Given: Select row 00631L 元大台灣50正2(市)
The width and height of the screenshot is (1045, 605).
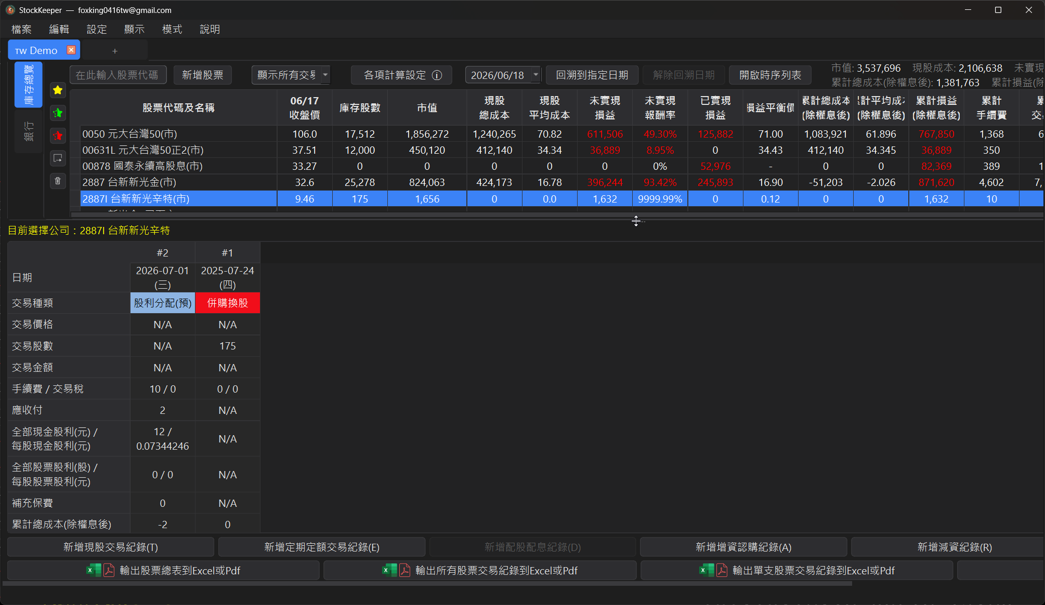Looking at the screenshot, I should point(179,150).
